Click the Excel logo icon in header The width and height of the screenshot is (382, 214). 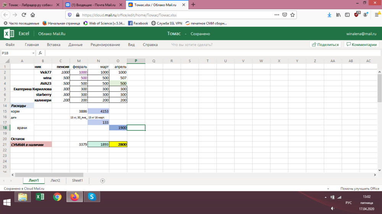click(9, 34)
